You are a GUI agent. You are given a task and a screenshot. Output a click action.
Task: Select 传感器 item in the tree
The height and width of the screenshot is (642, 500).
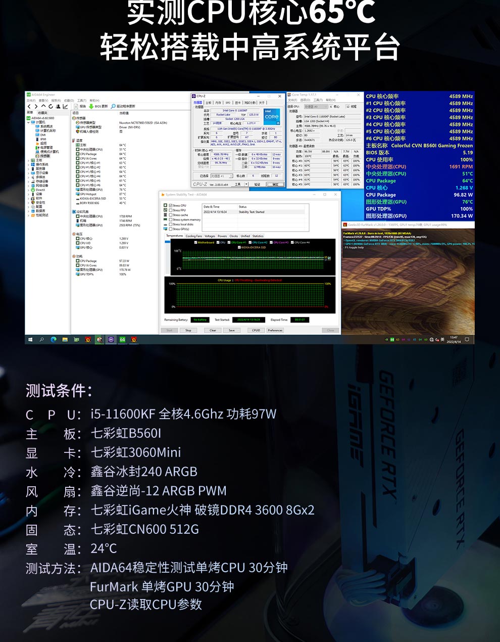(x=44, y=156)
